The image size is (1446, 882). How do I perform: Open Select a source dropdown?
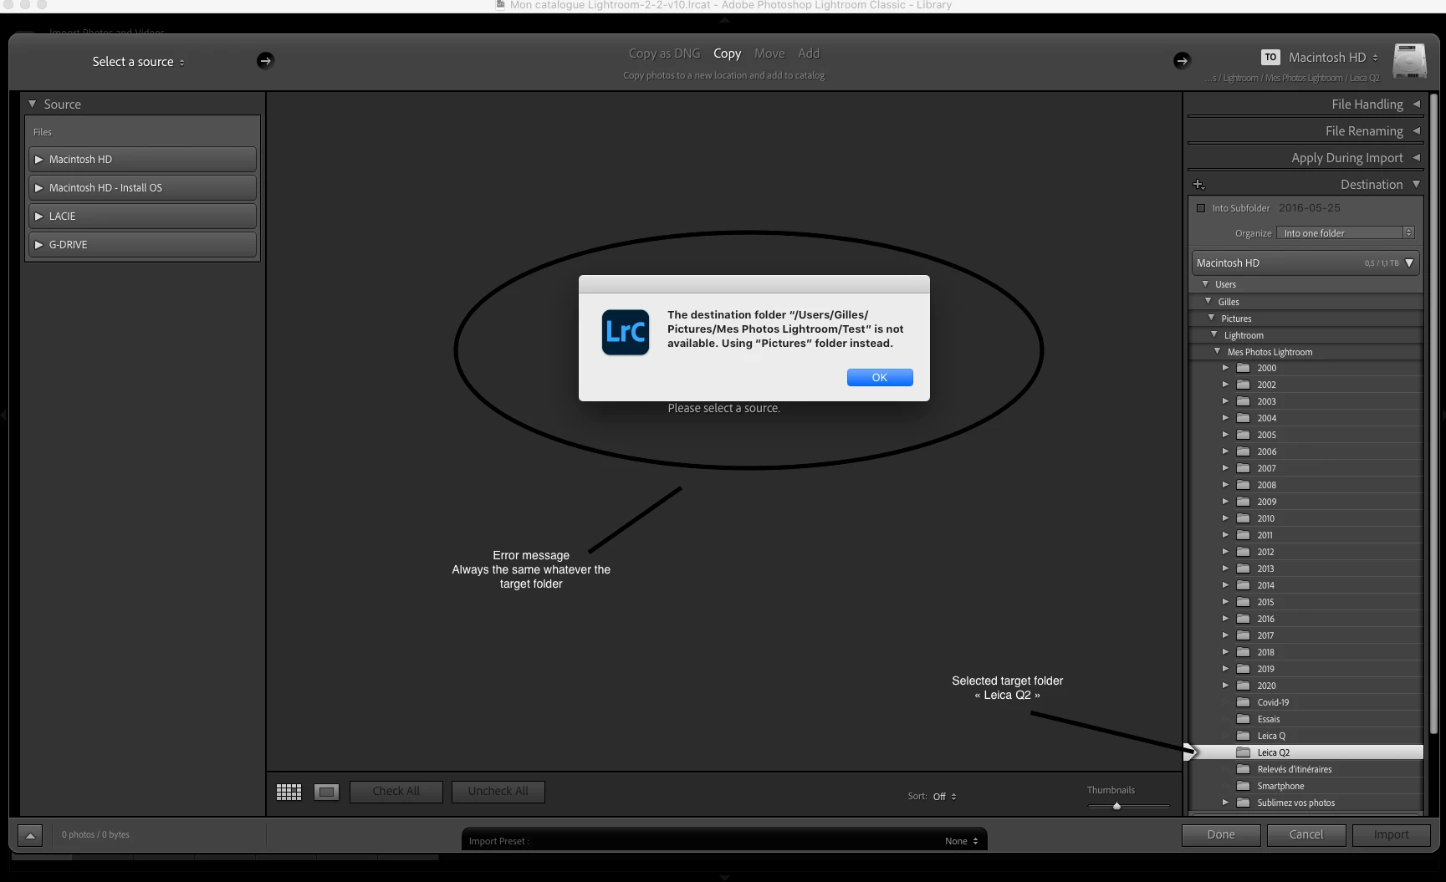pyautogui.click(x=139, y=62)
